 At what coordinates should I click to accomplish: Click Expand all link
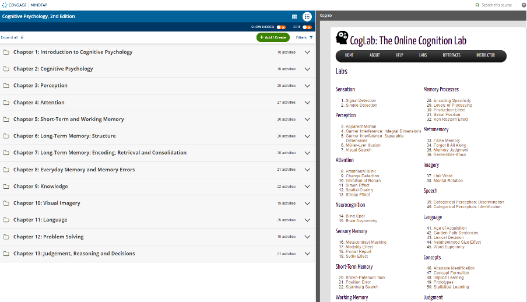tap(12, 37)
